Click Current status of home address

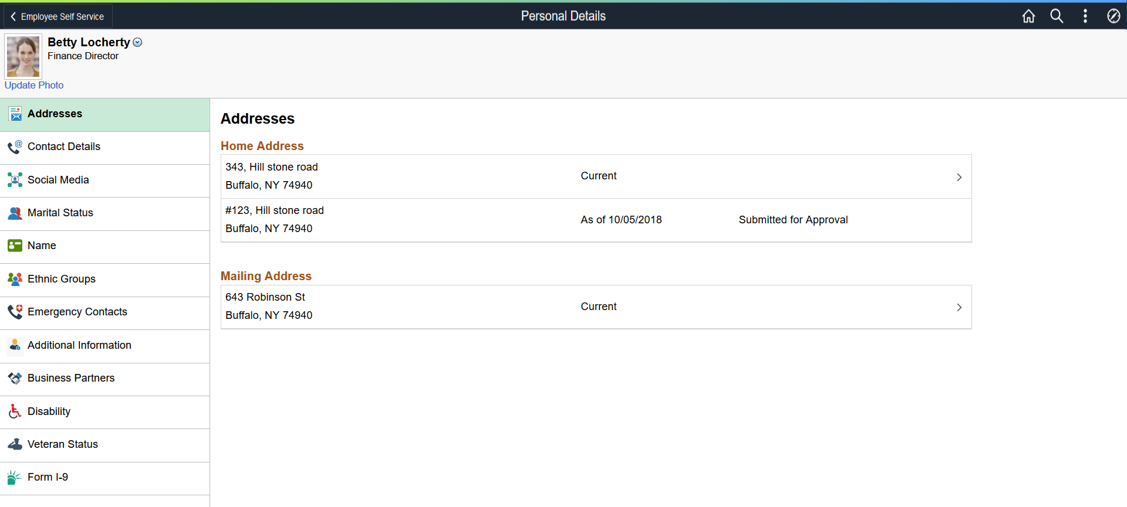coord(599,176)
